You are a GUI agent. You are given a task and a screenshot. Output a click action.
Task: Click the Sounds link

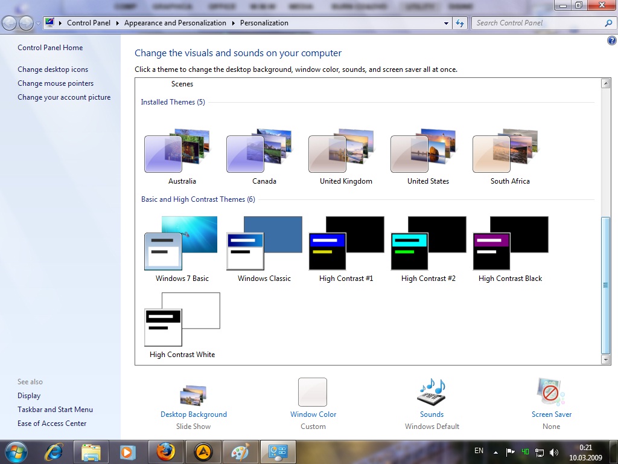(432, 414)
